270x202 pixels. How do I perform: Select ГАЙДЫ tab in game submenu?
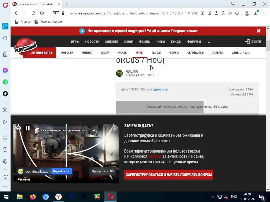[x=156, y=53]
